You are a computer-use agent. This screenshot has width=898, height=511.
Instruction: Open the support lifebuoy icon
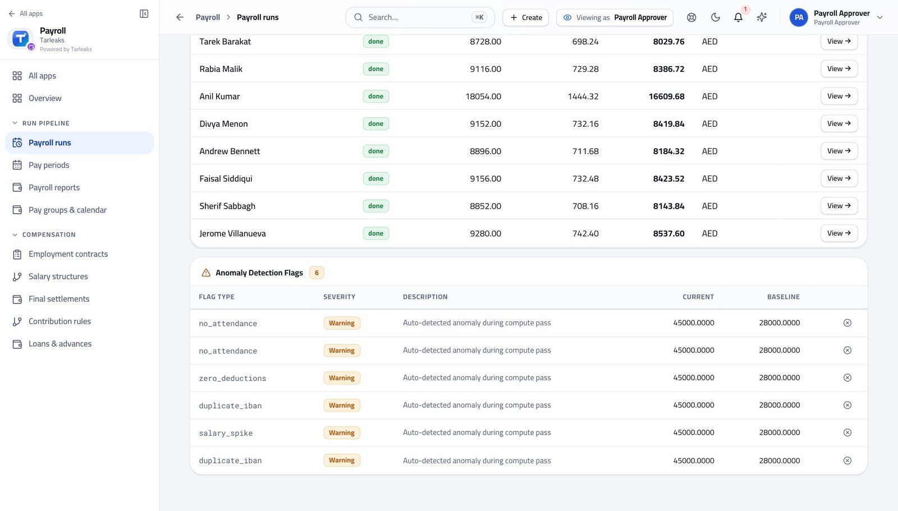691,17
